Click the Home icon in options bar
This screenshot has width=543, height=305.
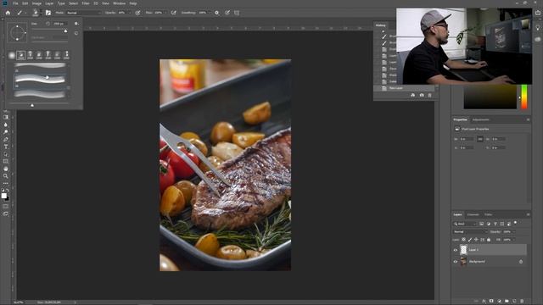tap(8, 13)
